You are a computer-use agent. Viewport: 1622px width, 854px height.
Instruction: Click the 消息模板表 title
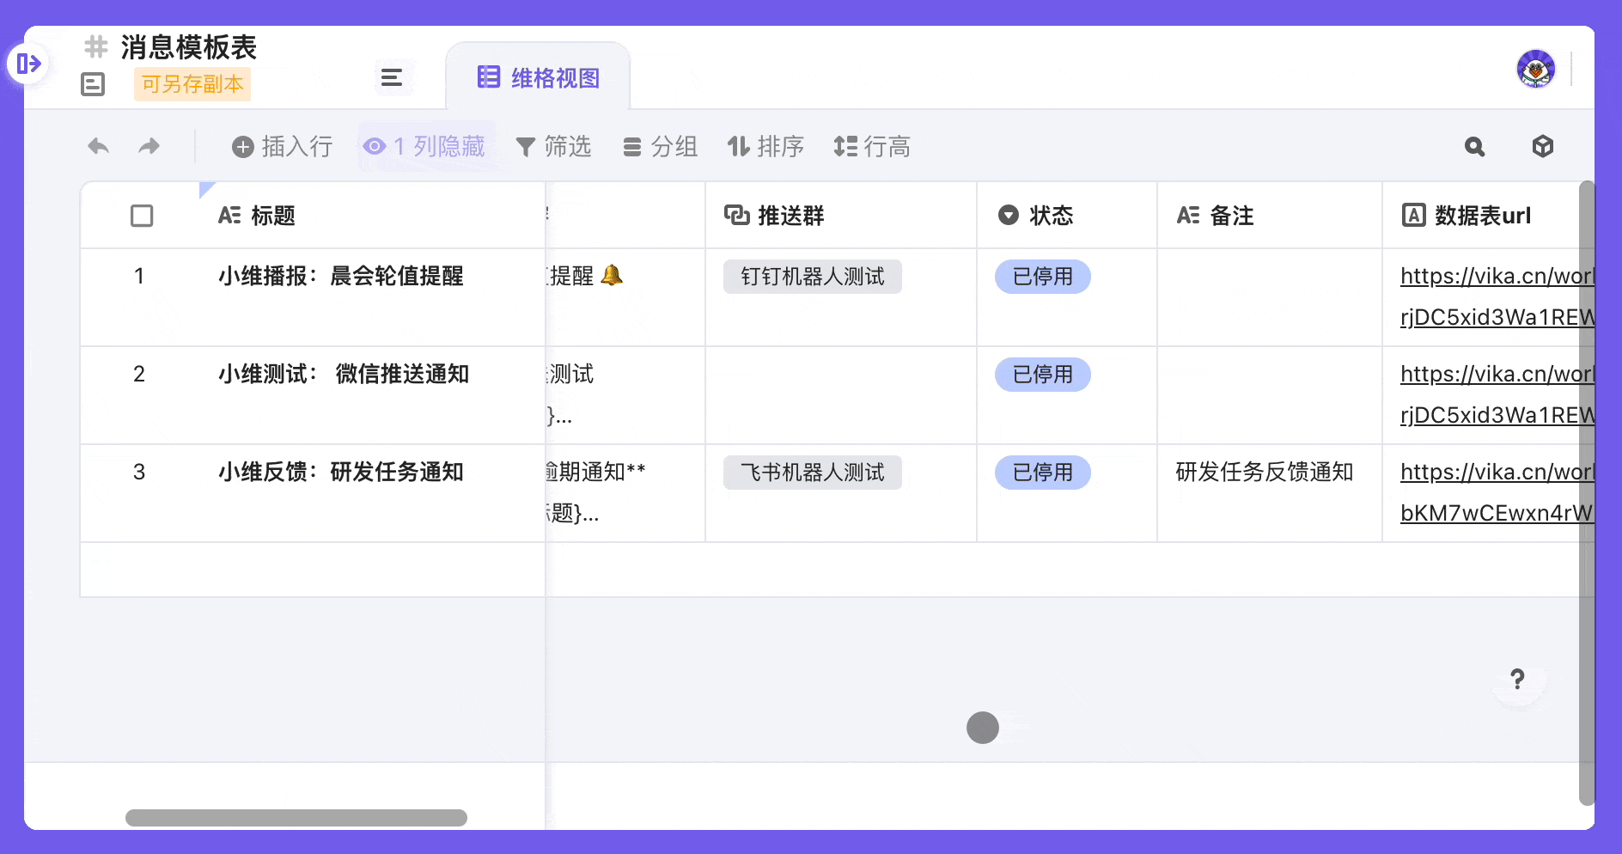pos(189,47)
